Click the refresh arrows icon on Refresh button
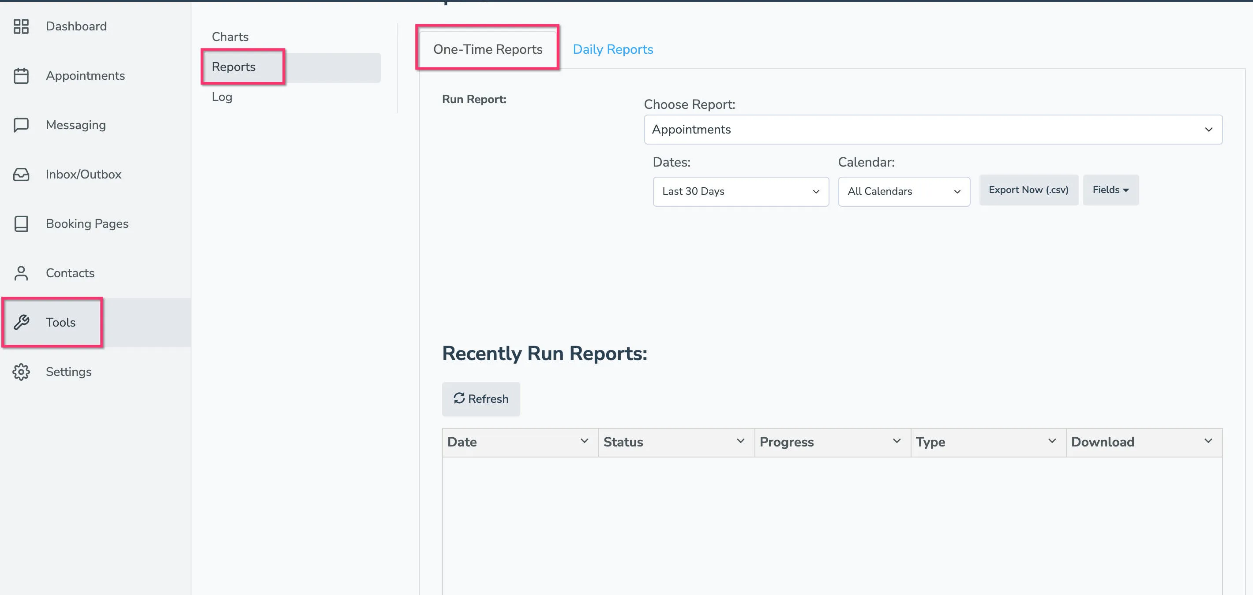Viewport: 1253px width, 595px height. (459, 398)
